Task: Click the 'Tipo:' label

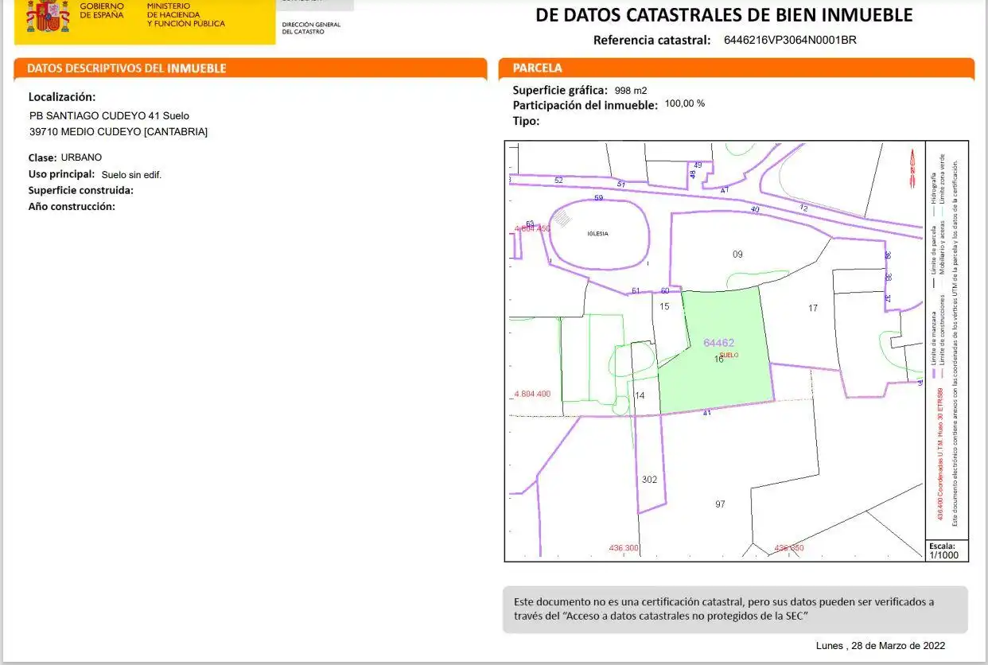Action: [x=526, y=121]
